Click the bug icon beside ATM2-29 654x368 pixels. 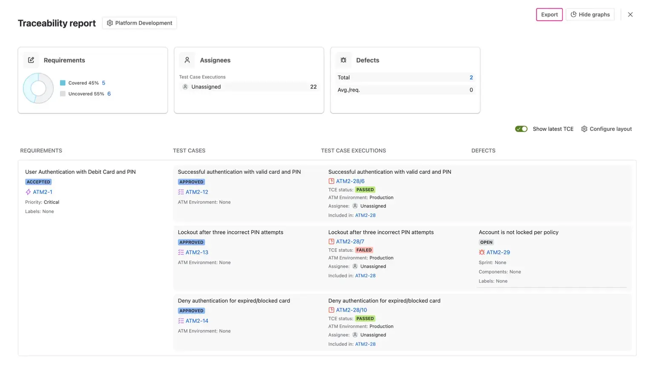click(482, 252)
